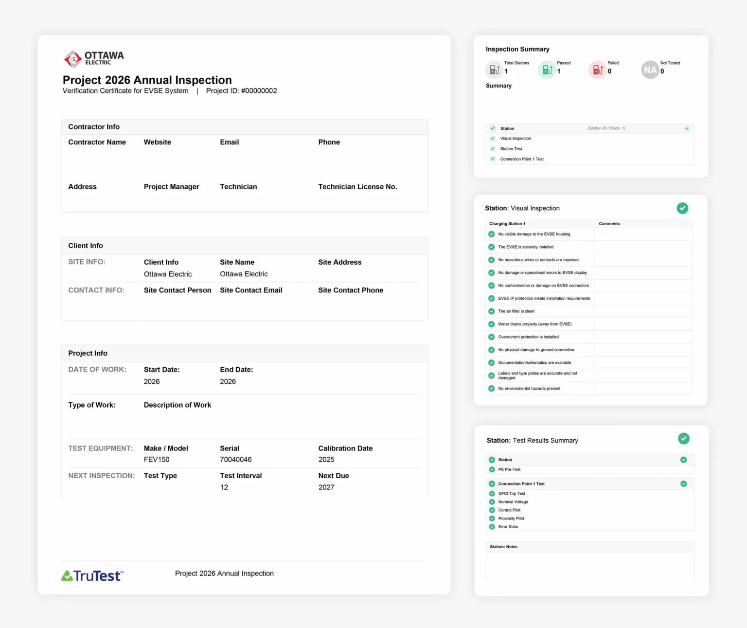The image size is (747, 628).
Task: Click the Site Contact Email label
Action: [x=251, y=290]
